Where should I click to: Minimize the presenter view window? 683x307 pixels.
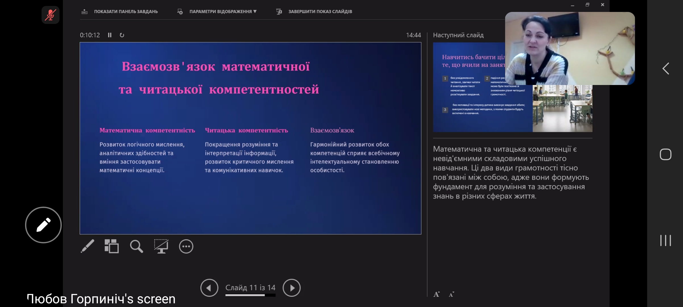click(573, 5)
